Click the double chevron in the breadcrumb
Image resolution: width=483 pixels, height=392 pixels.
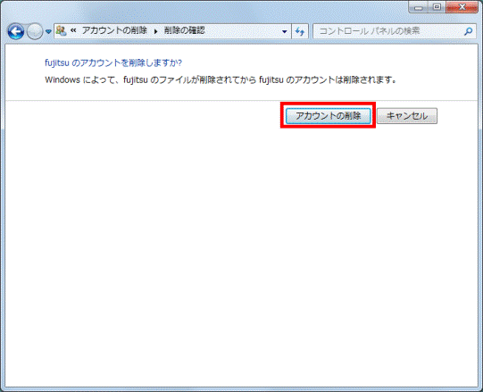[x=73, y=30]
